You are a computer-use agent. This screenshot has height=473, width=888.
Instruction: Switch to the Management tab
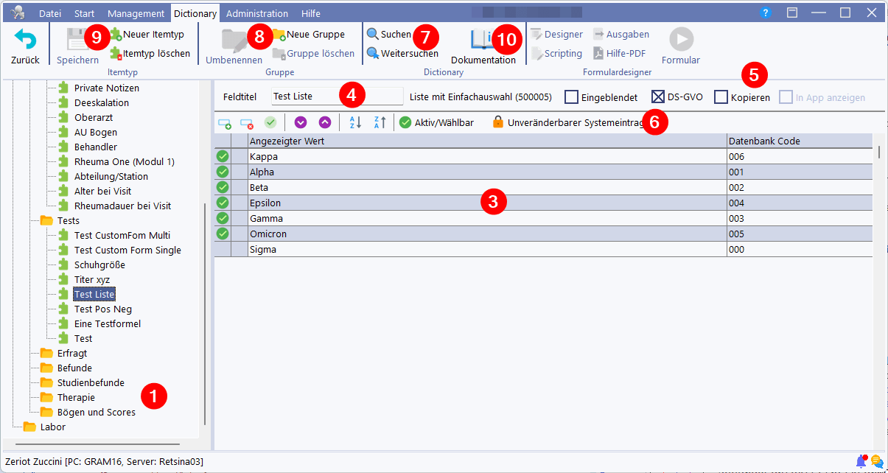pyautogui.click(x=136, y=13)
